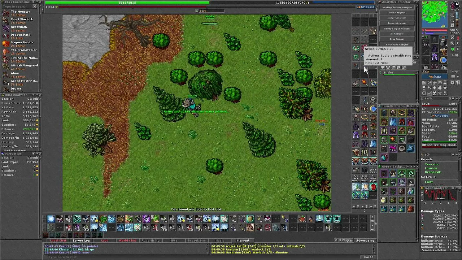This screenshot has height=260, width=462.
Task: Click trophy icon in control button grid
Action: [424, 88]
